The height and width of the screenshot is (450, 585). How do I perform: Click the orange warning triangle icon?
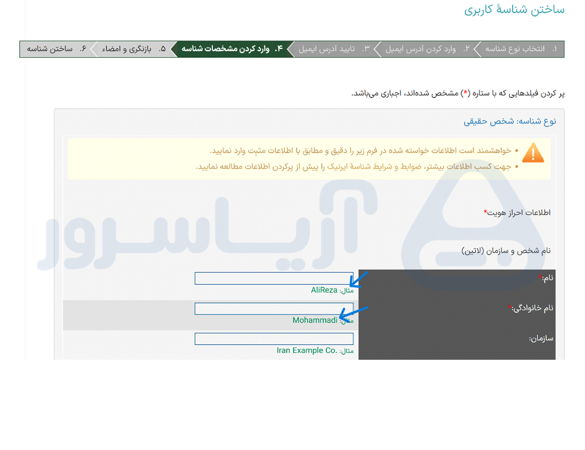pos(533,153)
